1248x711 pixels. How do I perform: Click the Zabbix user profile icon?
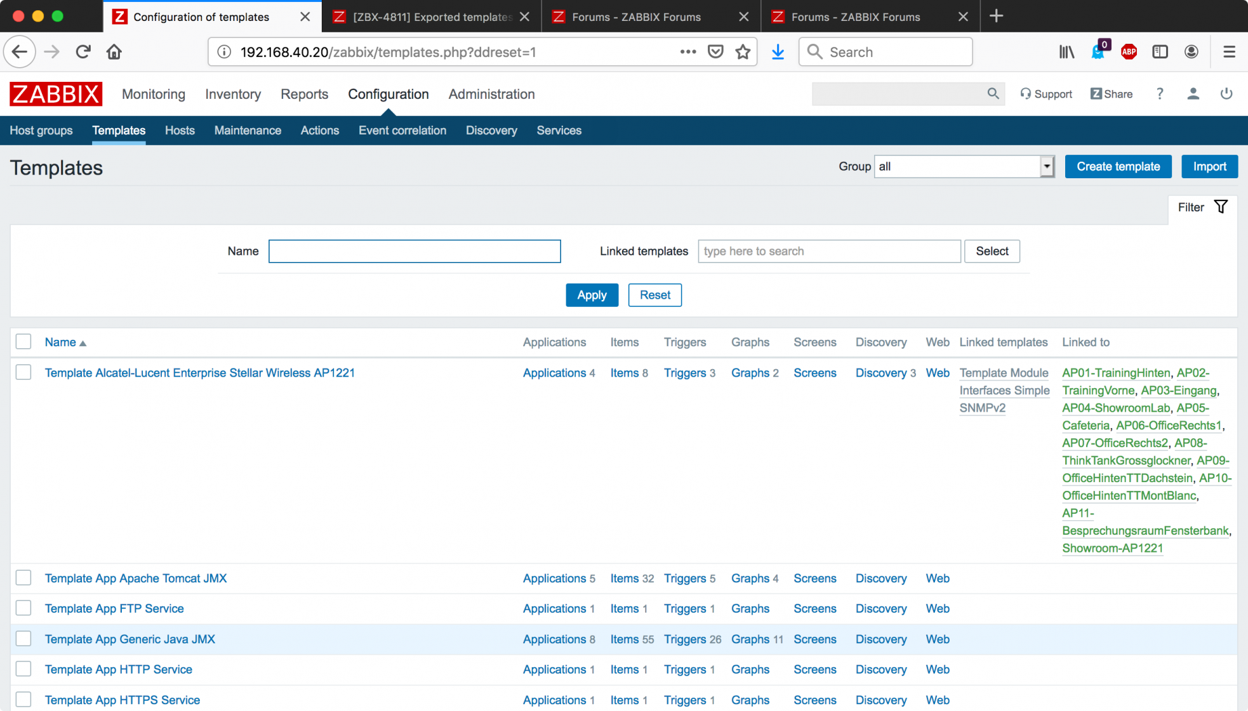pyautogui.click(x=1193, y=94)
